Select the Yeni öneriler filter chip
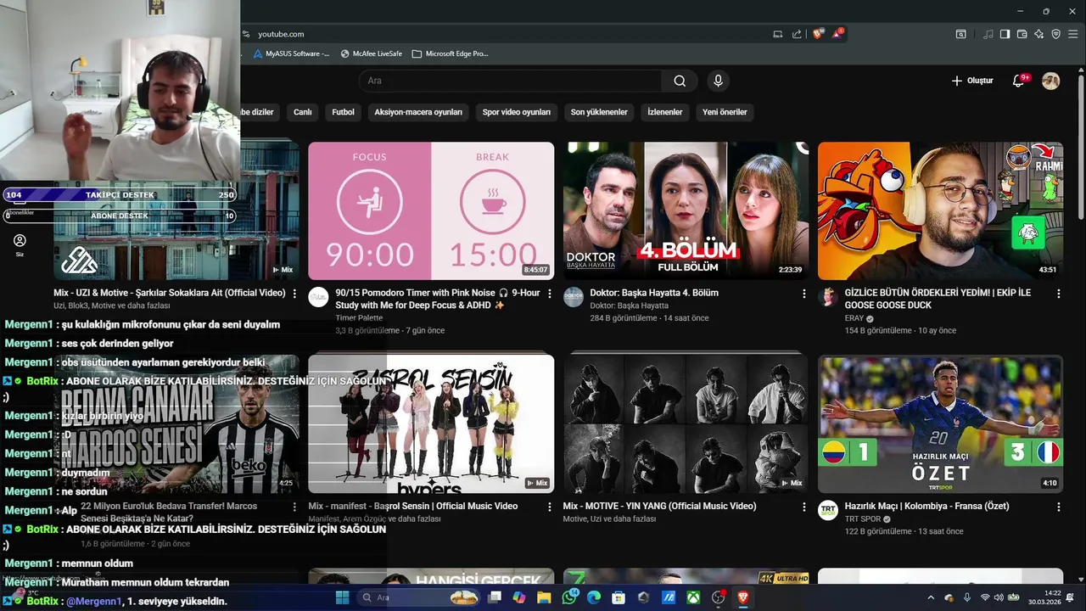The height and width of the screenshot is (611, 1086). click(x=725, y=112)
